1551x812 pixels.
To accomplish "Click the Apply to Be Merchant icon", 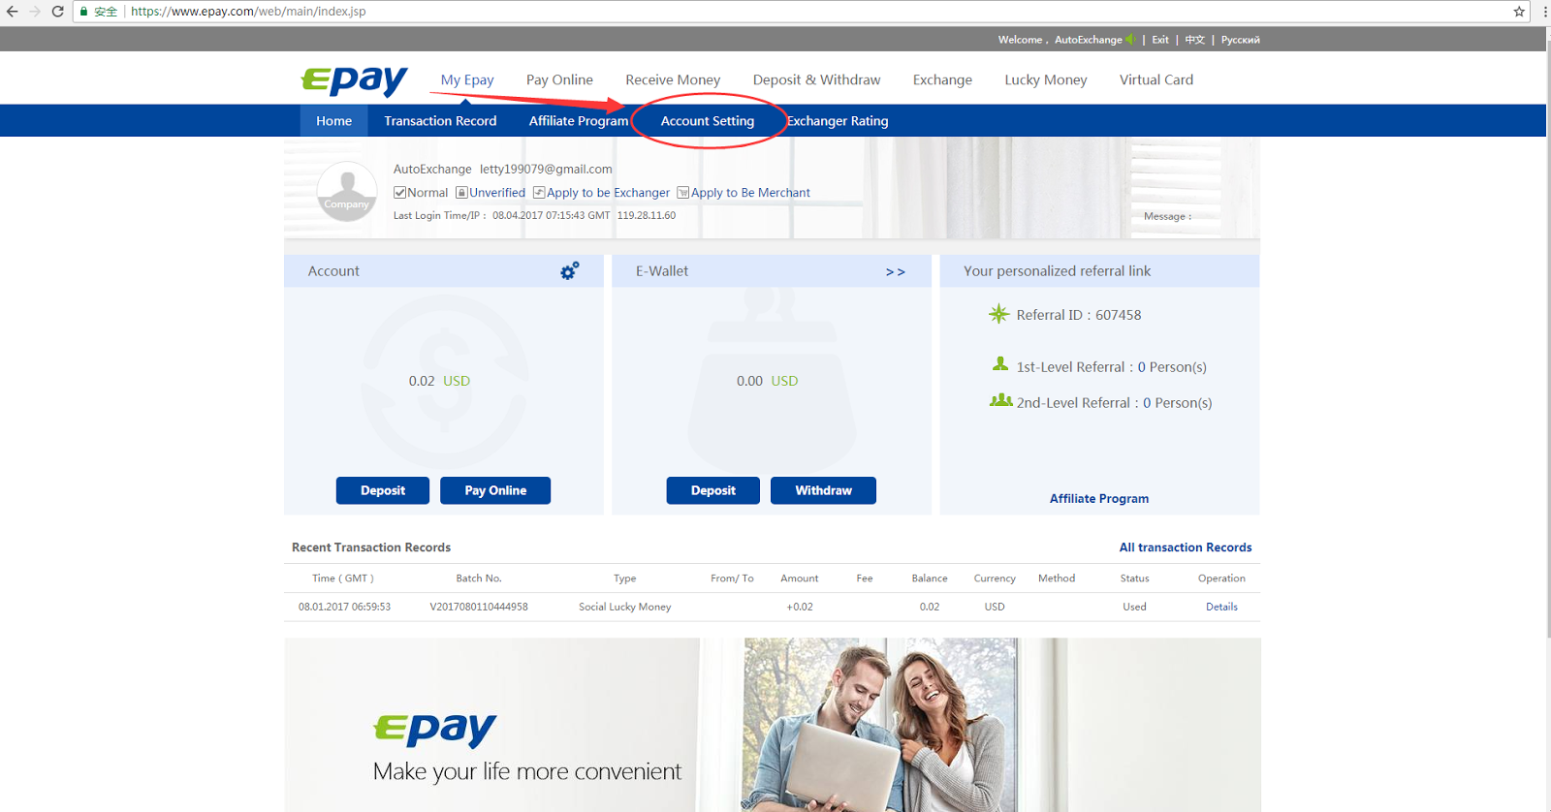I will pos(682,193).
